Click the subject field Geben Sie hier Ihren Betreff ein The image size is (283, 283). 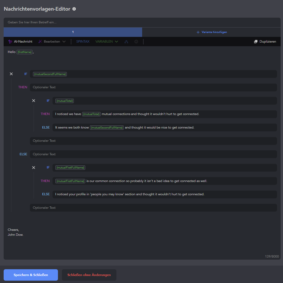tap(142, 22)
